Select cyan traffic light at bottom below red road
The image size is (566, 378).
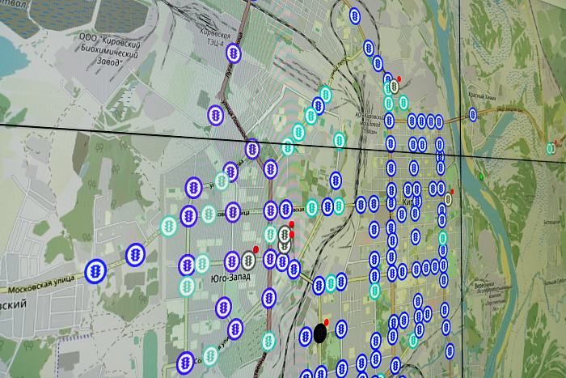click(268, 341)
